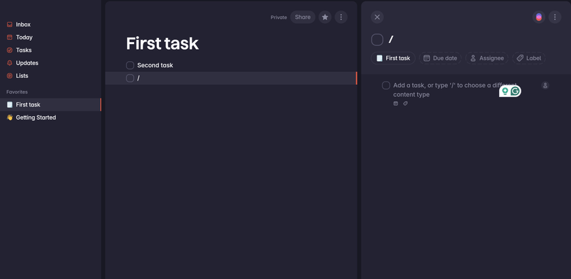Click the colorful AI assistant icon
Image resolution: width=571 pixels, height=279 pixels.
click(538, 17)
